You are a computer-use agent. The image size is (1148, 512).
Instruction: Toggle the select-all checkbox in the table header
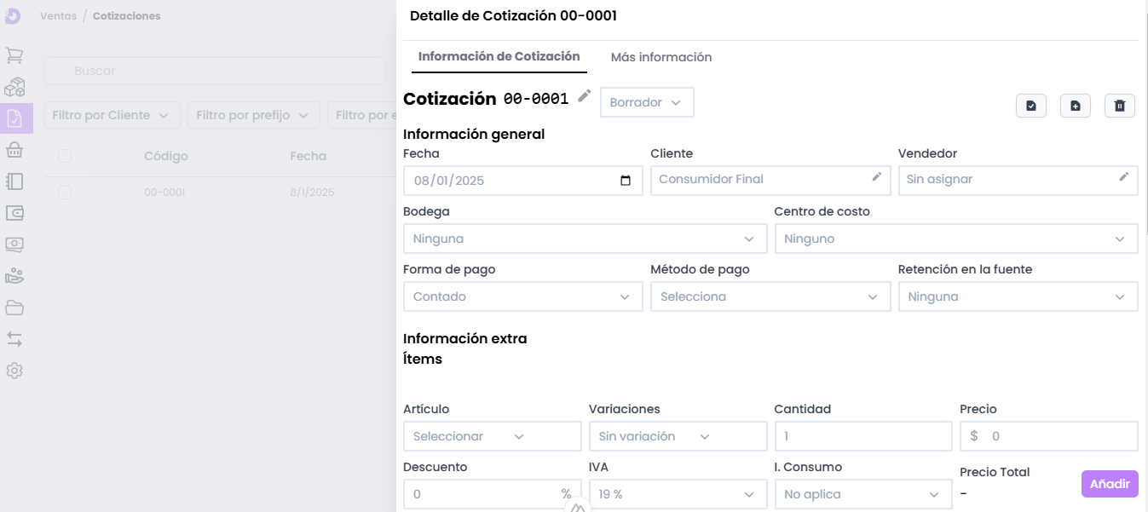click(65, 155)
